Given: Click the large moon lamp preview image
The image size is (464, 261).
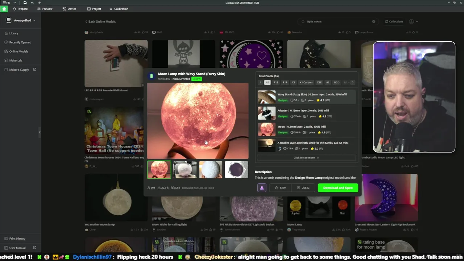Looking at the screenshot, I should click(198, 121).
